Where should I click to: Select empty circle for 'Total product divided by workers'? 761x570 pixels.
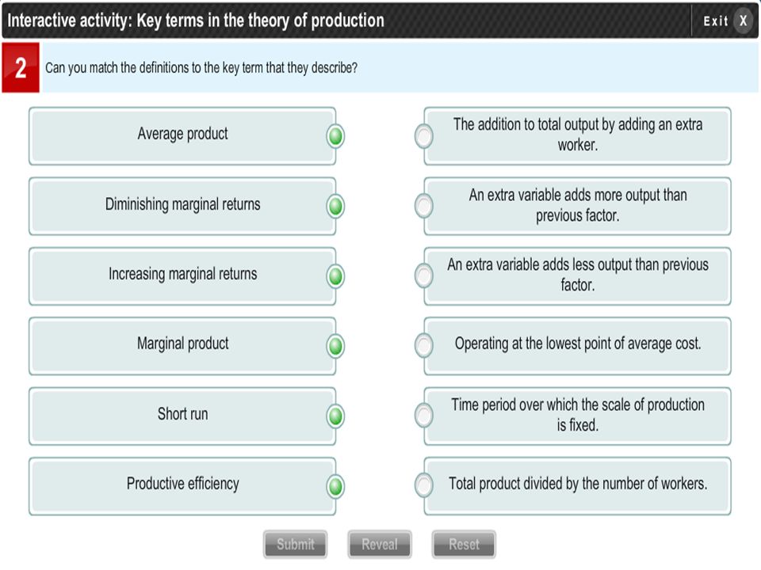[423, 485]
